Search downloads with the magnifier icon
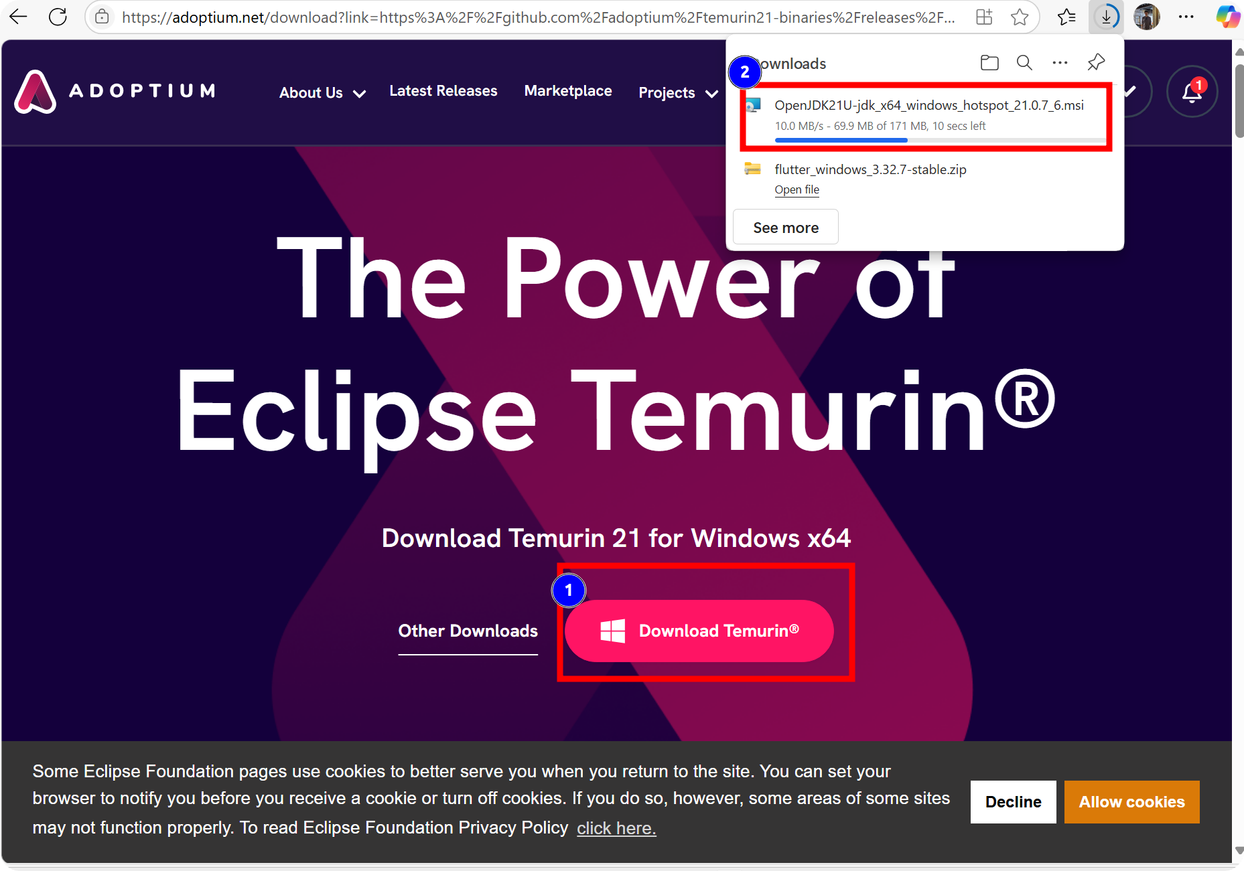Image resolution: width=1244 pixels, height=871 pixels. click(x=1024, y=63)
